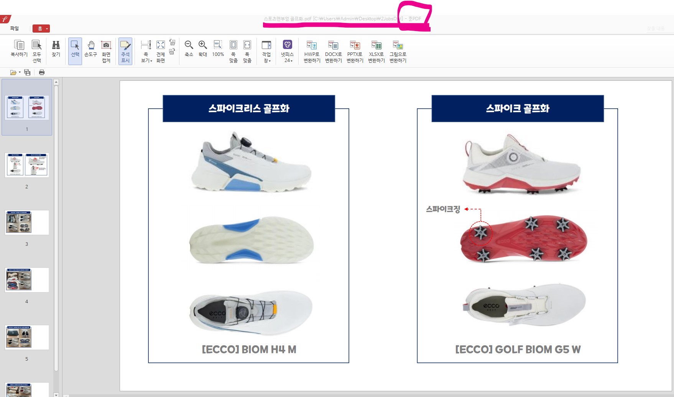Enter 전체 화면 full screen mode
The width and height of the screenshot is (674, 397).
pyautogui.click(x=161, y=51)
